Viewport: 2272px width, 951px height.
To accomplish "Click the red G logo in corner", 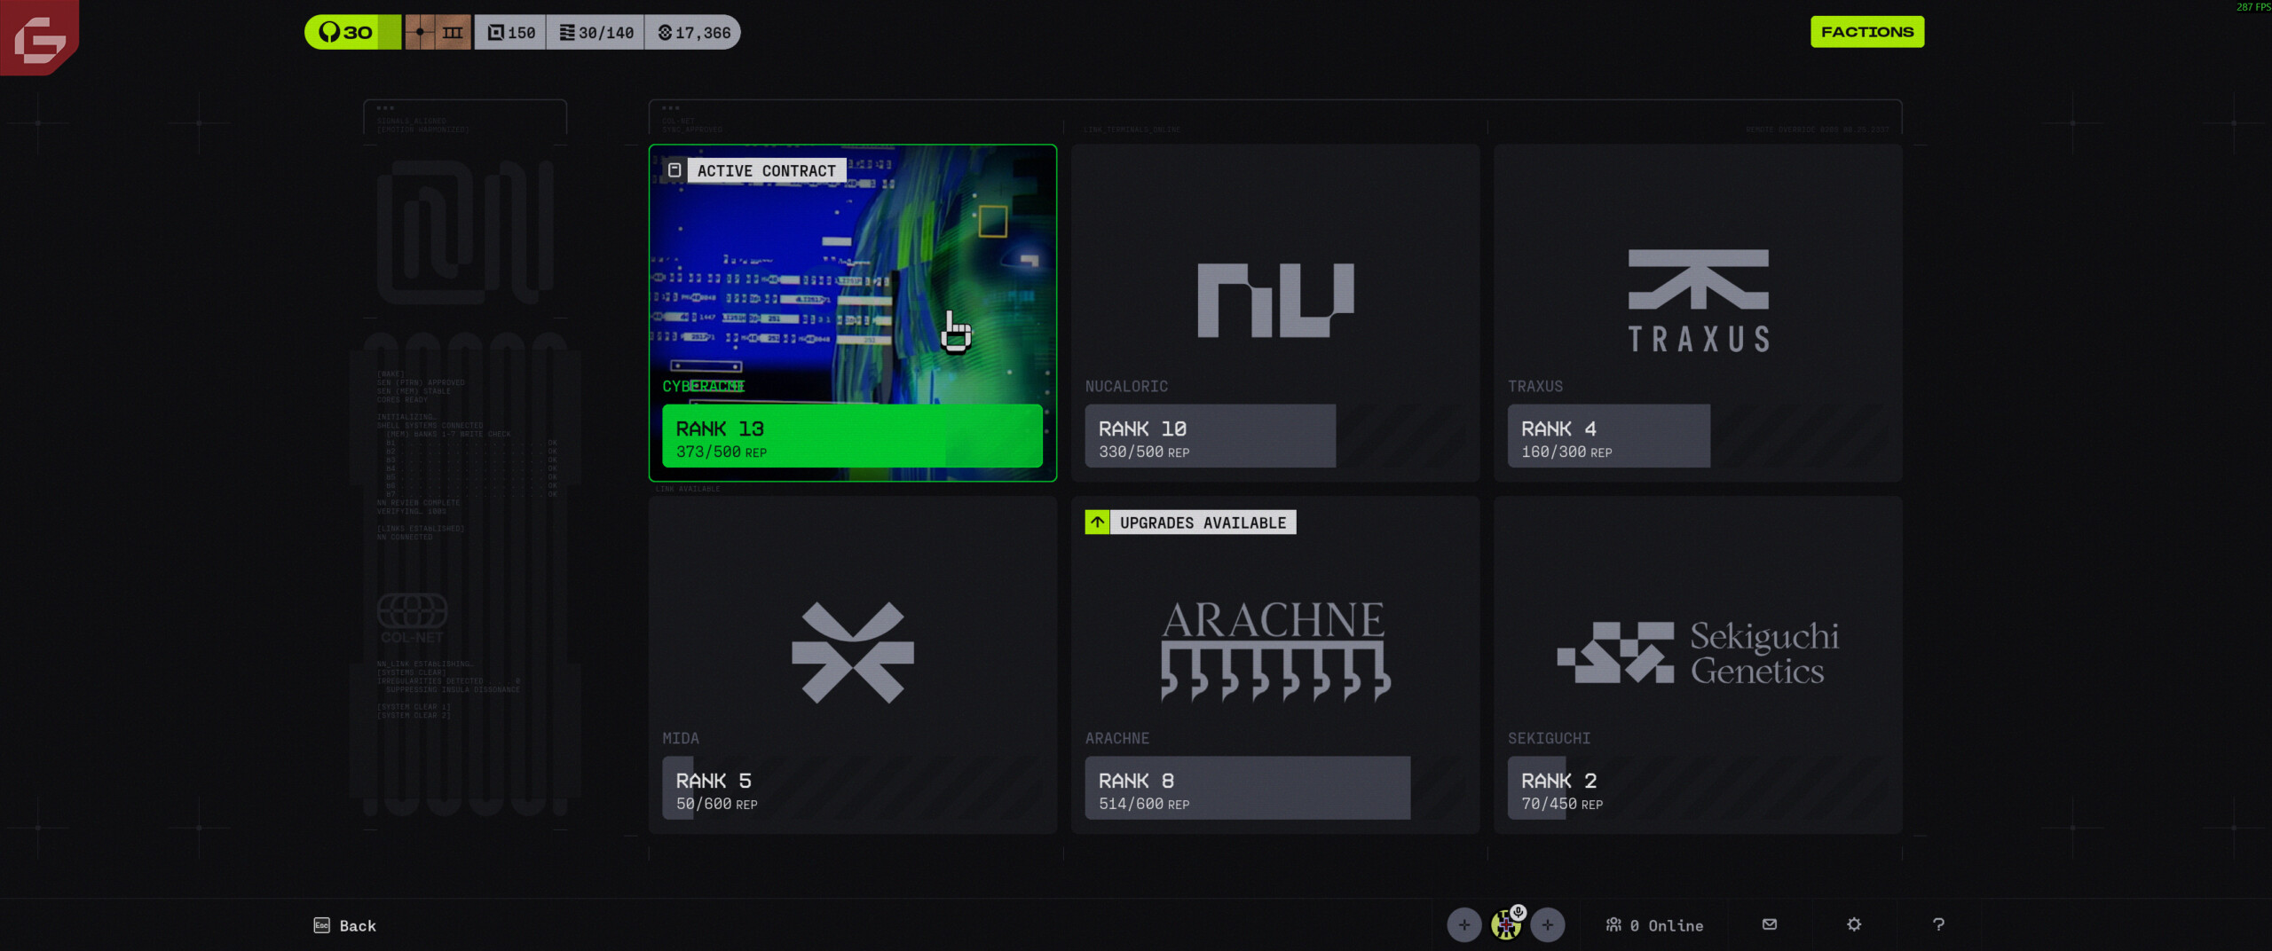I will (39, 37).
